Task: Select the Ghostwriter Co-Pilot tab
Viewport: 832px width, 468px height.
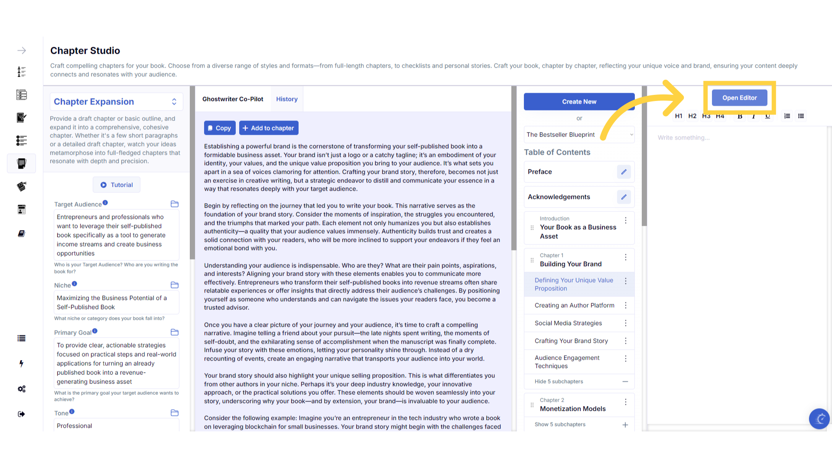Action: pyautogui.click(x=233, y=99)
